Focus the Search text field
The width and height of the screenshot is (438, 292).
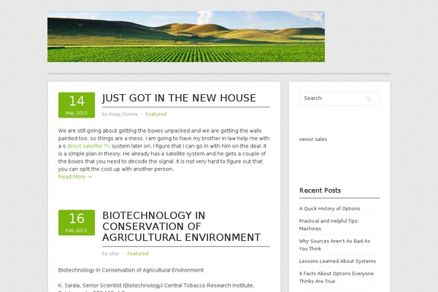pos(339,99)
